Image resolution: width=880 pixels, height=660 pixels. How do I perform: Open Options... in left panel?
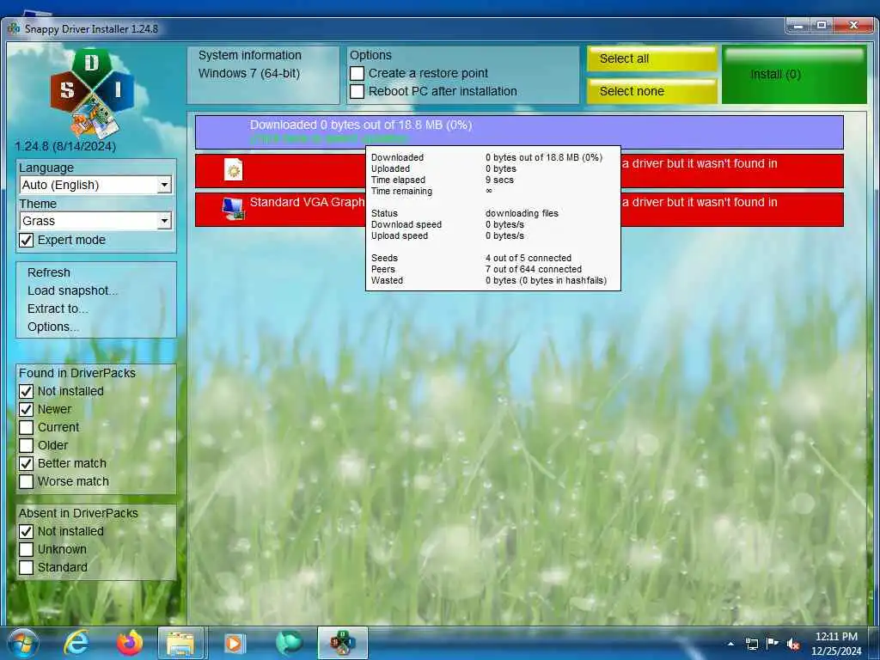[x=52, y=327]
